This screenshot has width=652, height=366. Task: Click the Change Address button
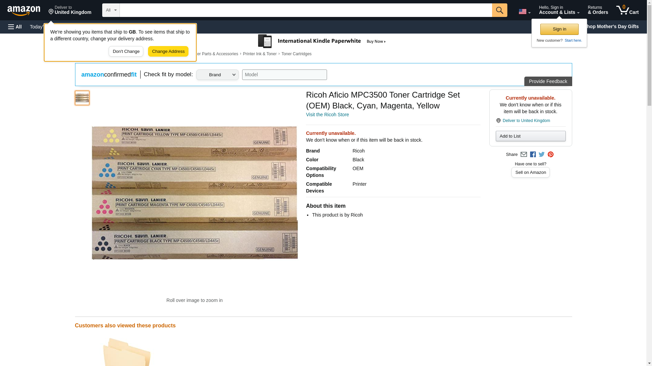coord(168,52)
